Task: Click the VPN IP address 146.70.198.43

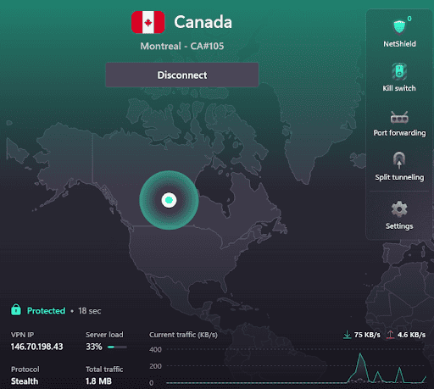Action: click(x=36, y=347)
